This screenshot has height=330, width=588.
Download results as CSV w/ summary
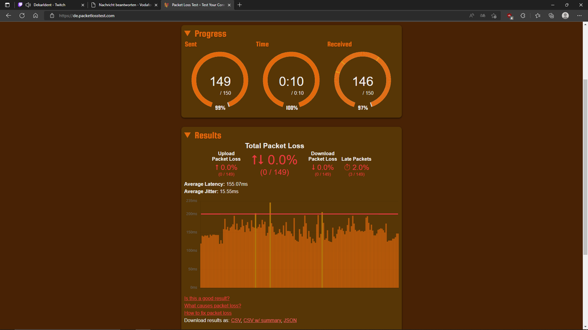pyautogui.click(x=262, y=320)
